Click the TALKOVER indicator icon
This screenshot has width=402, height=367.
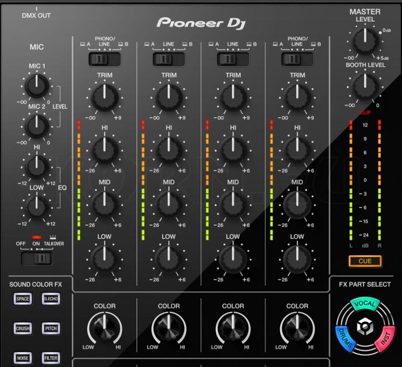[x=53, y=237]
